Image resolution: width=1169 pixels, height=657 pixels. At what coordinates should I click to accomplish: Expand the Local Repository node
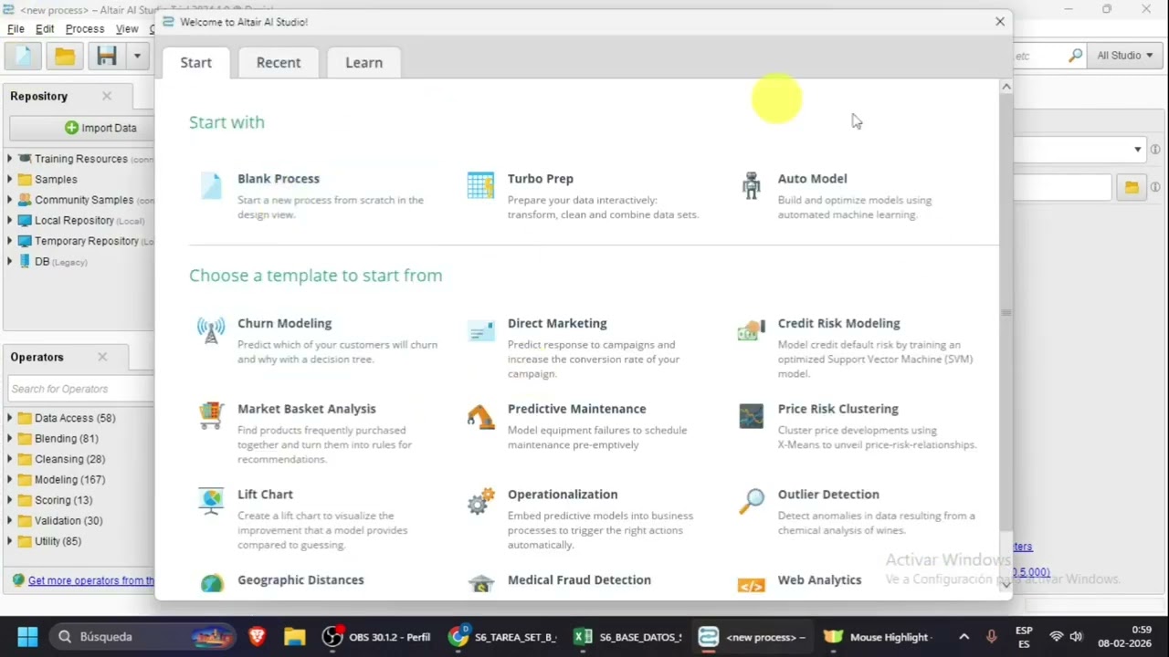pyautogui.click(x=10, y=220)
